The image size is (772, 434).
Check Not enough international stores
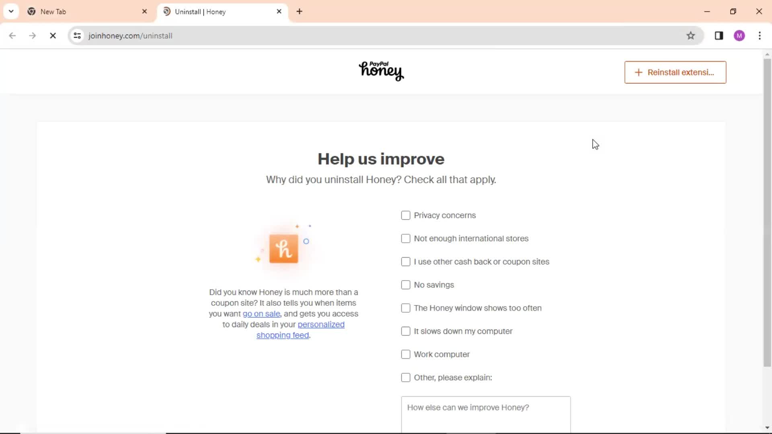coord(406,239)
